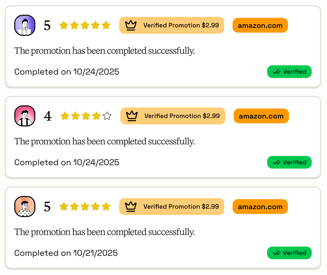Click Verified Promotion $2.99 tag in 4-star review
The width and height of the screenshot is (327, 275).
173,116
